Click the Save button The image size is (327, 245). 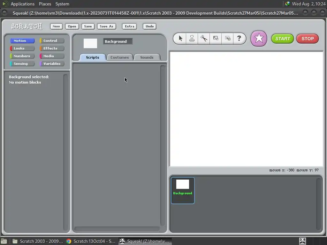[x=88, y=26]
